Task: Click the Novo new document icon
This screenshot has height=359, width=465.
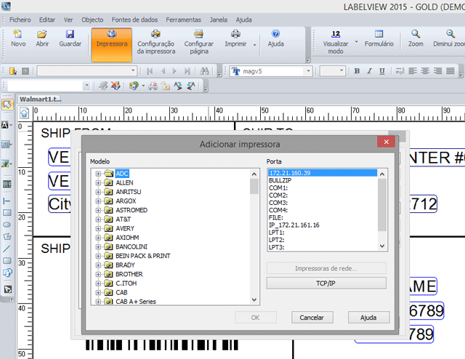Action: (17, 34)
